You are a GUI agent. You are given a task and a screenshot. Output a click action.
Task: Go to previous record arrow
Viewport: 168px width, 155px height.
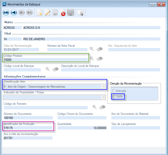[x=14, y=12]
